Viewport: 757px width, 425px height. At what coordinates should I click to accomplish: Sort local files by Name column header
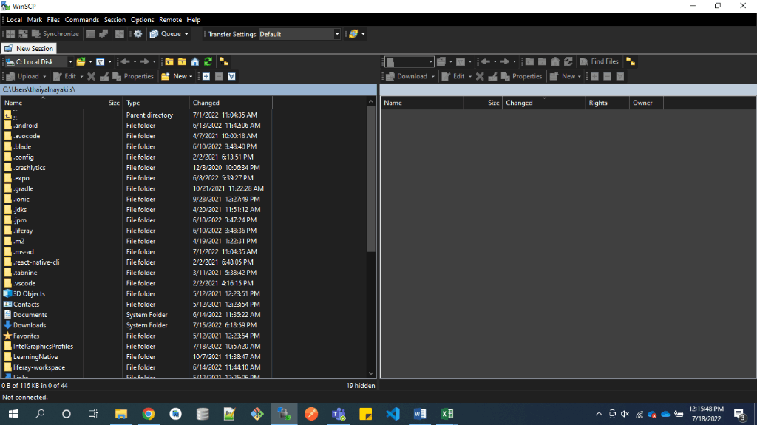pyautogui.click(x=42, y=103)
